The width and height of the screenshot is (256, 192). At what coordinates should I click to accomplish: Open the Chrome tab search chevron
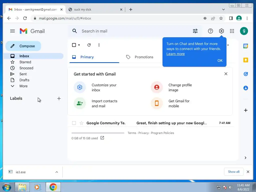[x=223, y=9]
